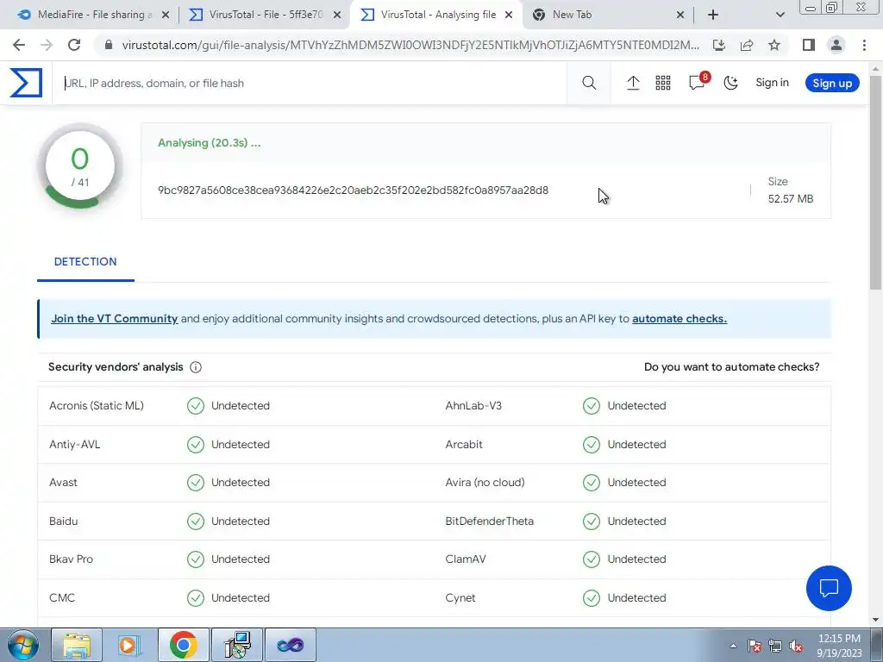Open the automate checks link

(679, 319)
